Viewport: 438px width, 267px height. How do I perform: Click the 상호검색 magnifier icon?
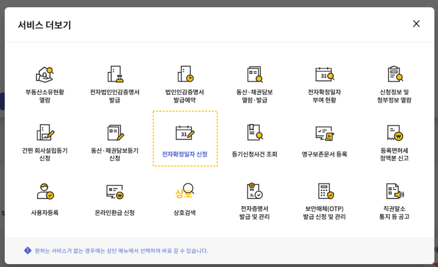(185, 191)
